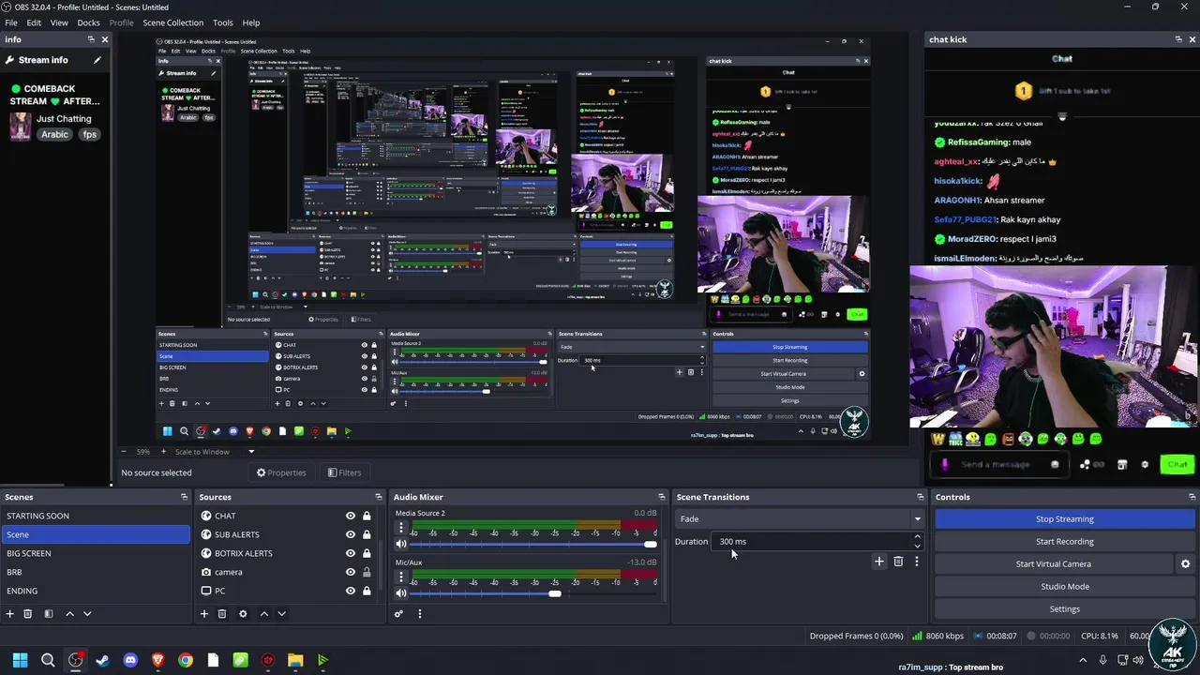Adjust Mic/Aux volume slider
The width and height of the screenshot is (1200, 675).
pos(534,593)
